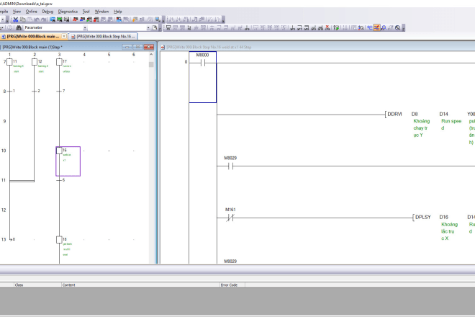The height and width of the screenshot is (317, 475).
Task: Open the Tool menu
Action: tap(86, 12)
